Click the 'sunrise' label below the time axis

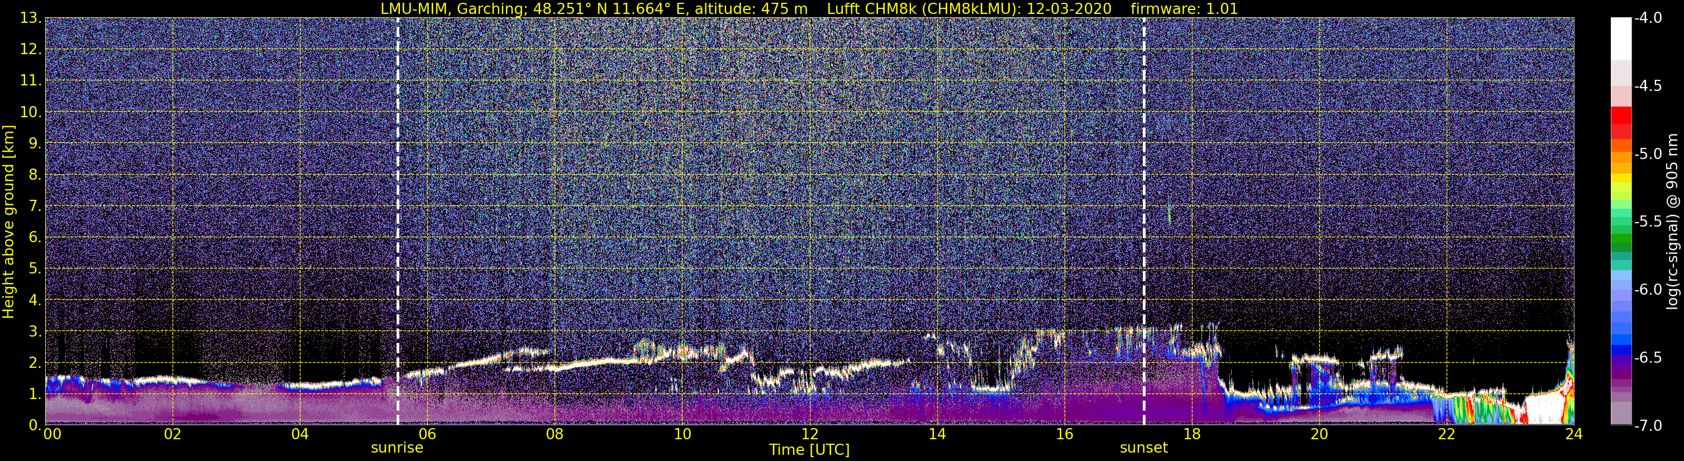point(397,448)
